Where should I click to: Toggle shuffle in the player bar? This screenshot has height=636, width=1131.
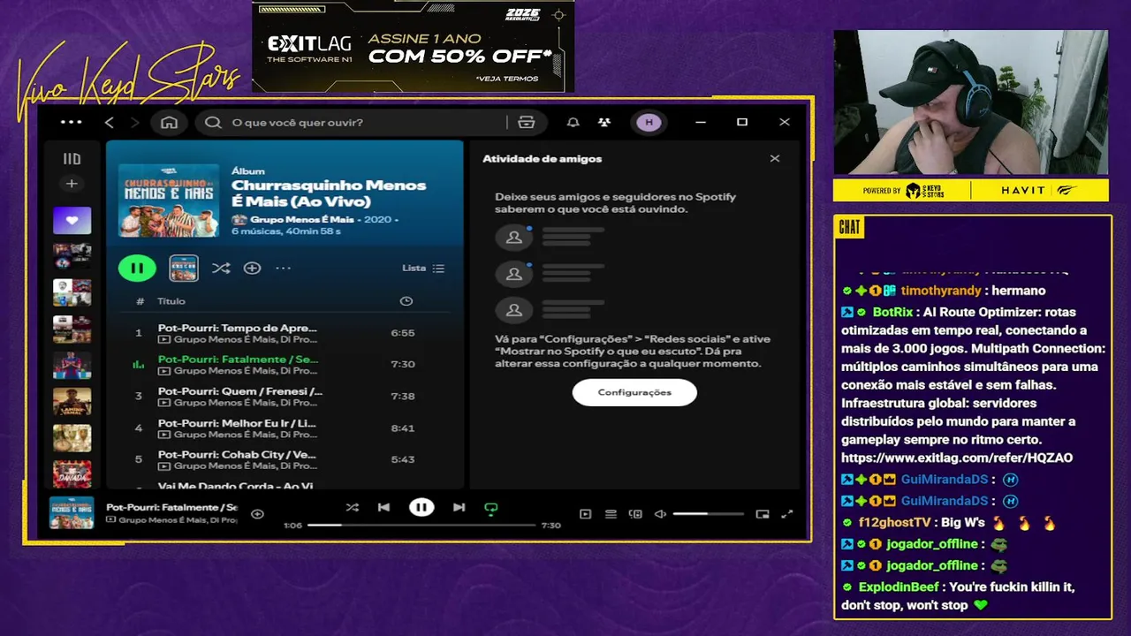click(x=352, y=507)
